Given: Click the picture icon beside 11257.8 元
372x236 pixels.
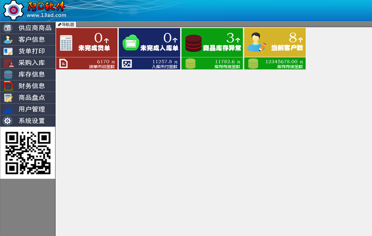Looking at the screenshot, I should click(x=127, y=63).
